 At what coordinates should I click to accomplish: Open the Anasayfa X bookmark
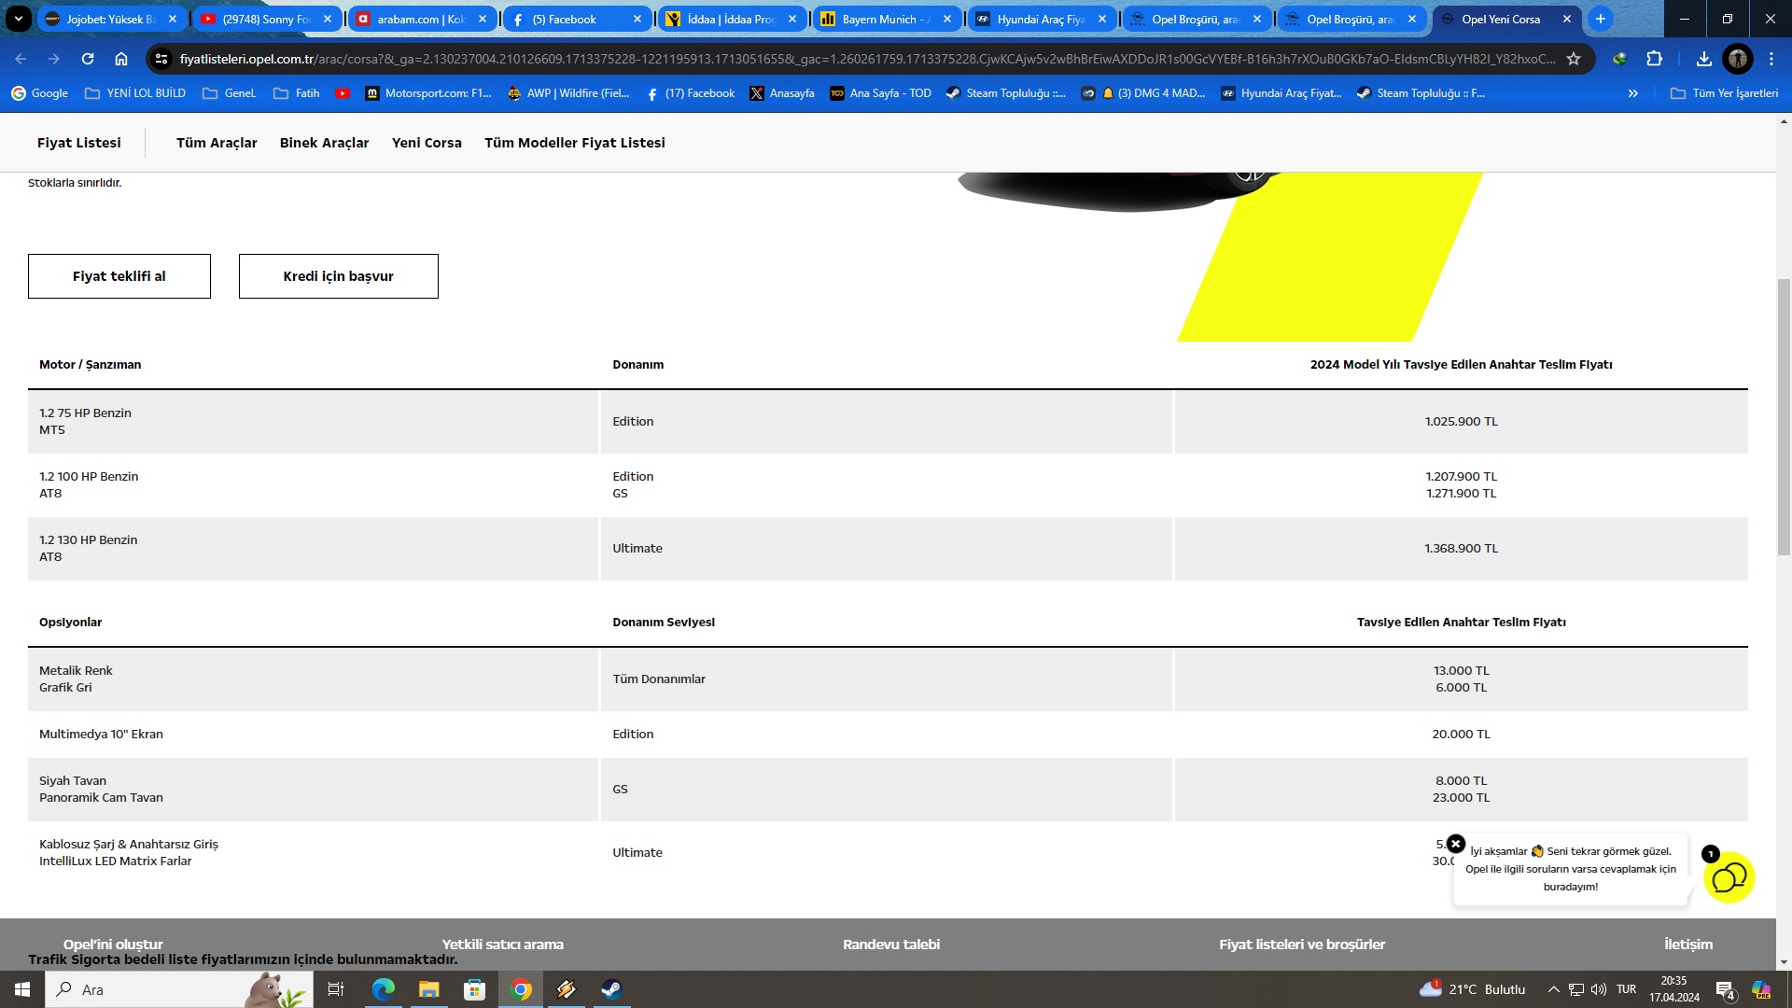coord(782,93)
